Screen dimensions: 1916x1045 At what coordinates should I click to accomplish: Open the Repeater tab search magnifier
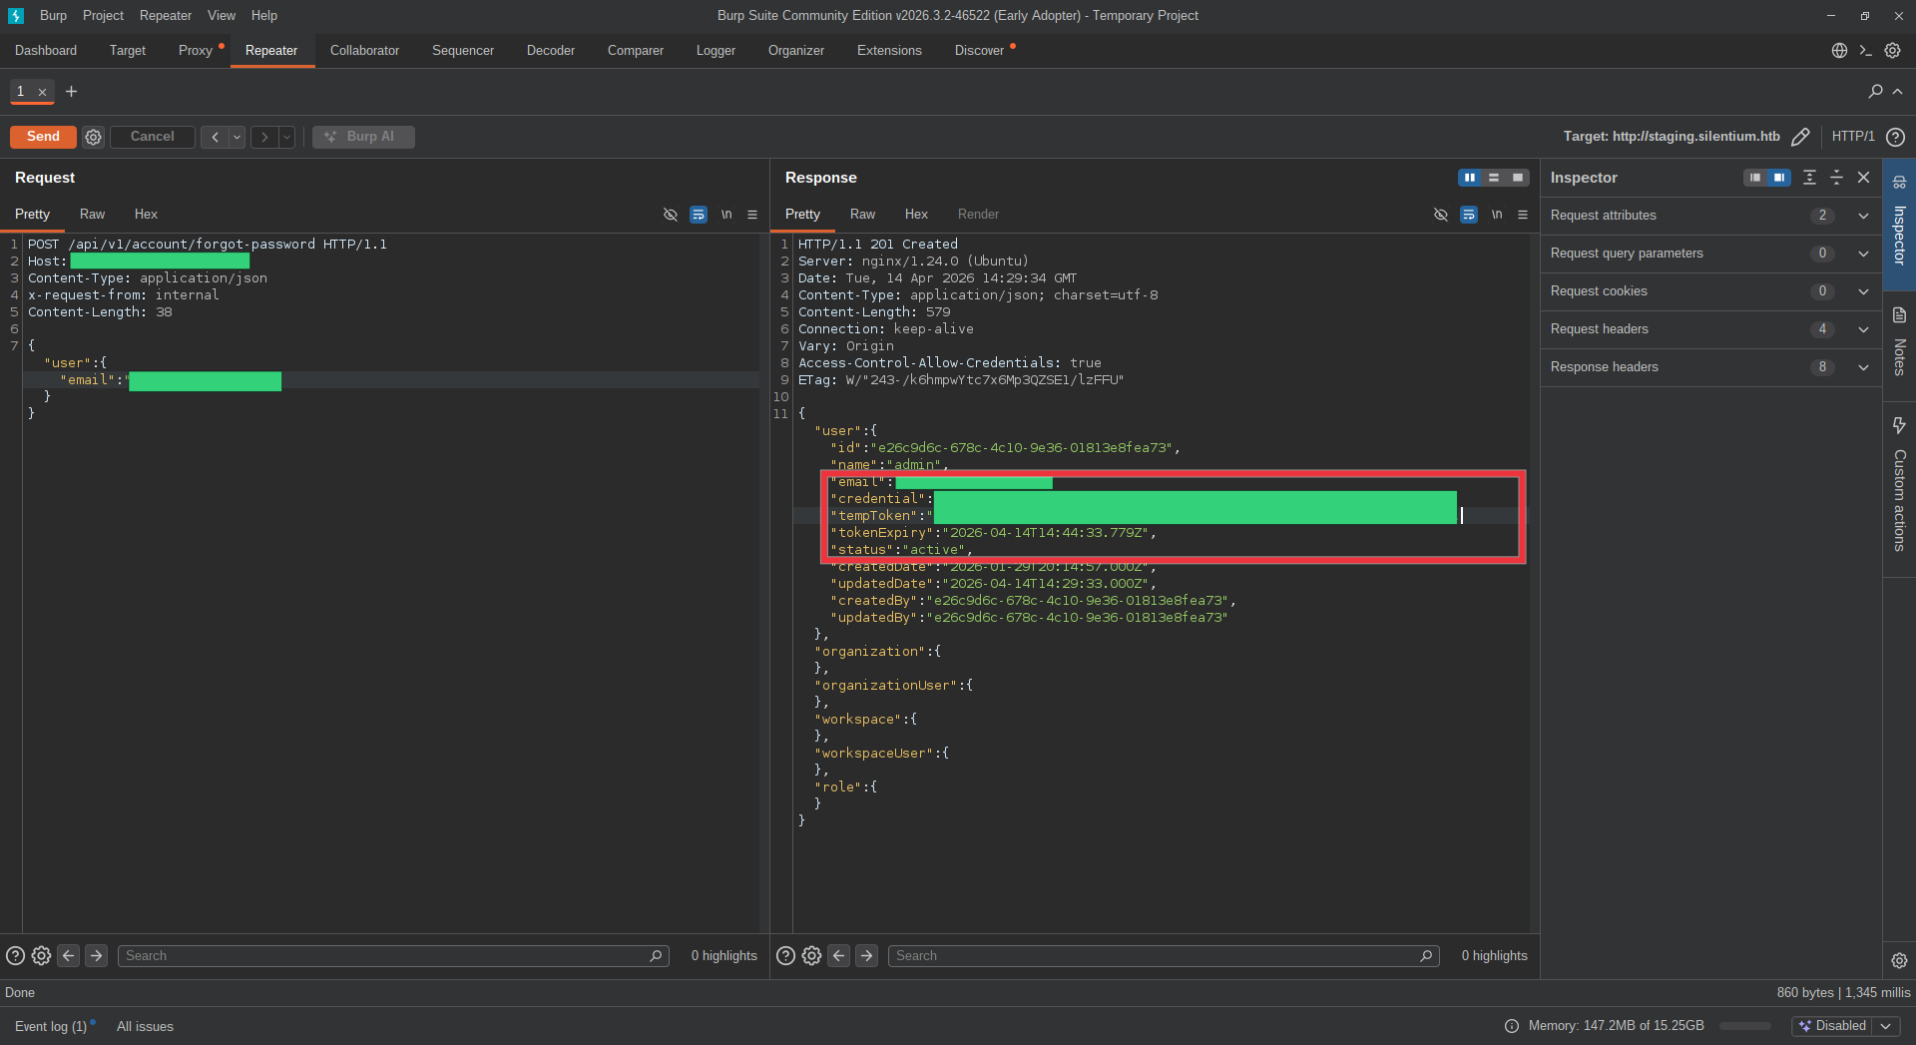tap(1875, 92)
